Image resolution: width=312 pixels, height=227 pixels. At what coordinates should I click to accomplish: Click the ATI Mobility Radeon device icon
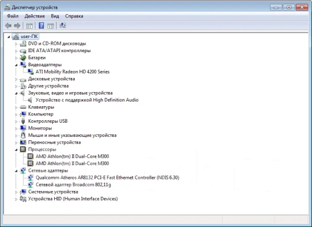(x=31, y=72)
